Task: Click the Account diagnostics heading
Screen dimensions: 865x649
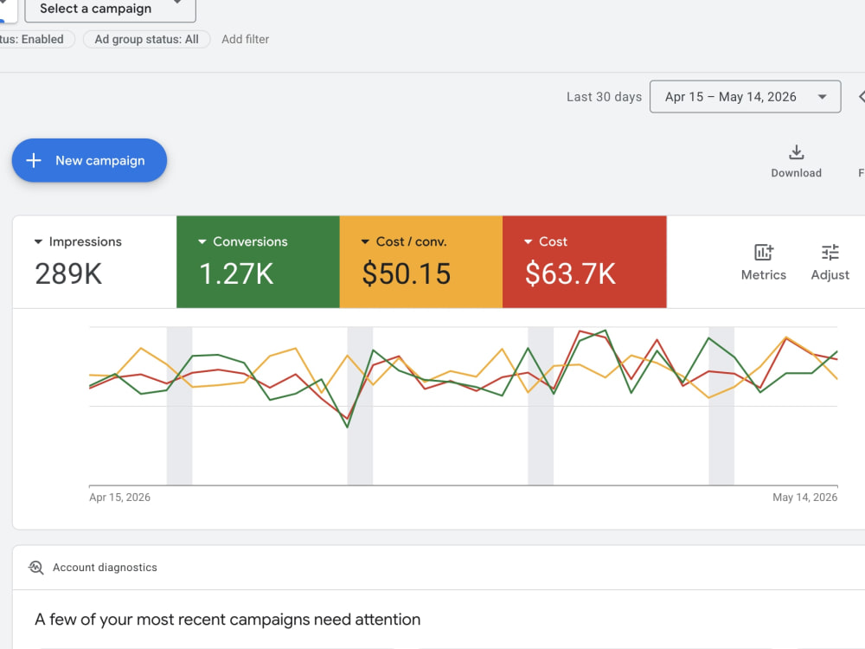Action: (105, 568)
